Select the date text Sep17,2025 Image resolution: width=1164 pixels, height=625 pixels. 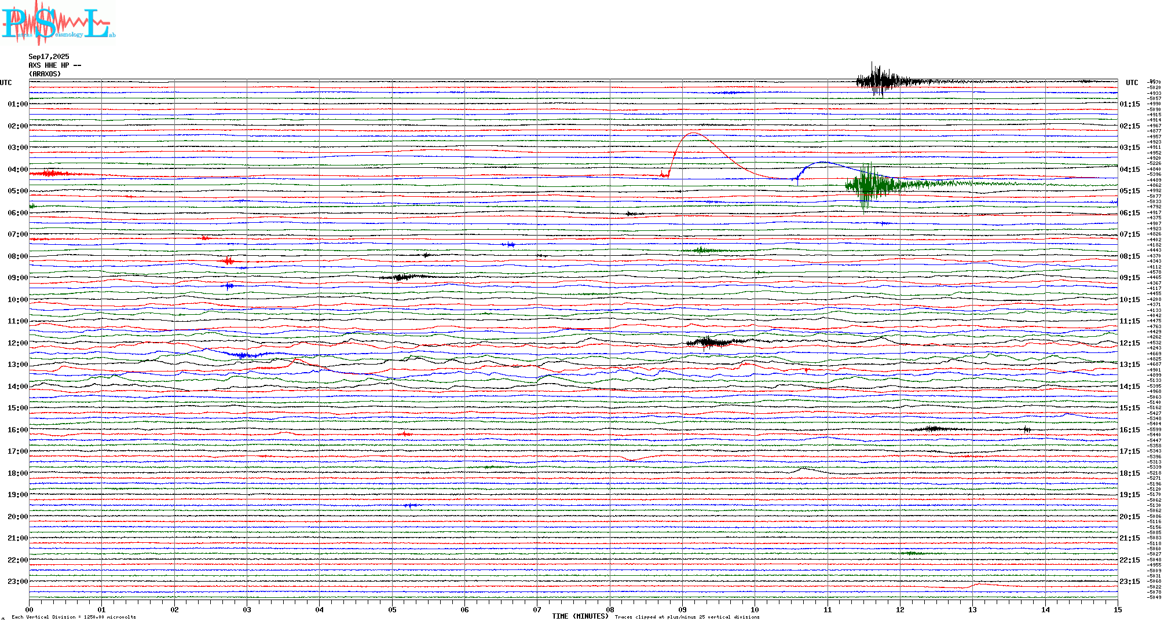(x=49, y=57)
